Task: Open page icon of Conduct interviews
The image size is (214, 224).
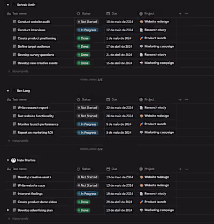Action: [14, 30]
